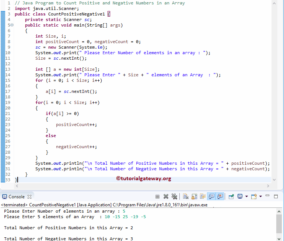The image size is (284, 241).
Task: Toggle Show Console on standard output change
Action: [x=211, y=197]
